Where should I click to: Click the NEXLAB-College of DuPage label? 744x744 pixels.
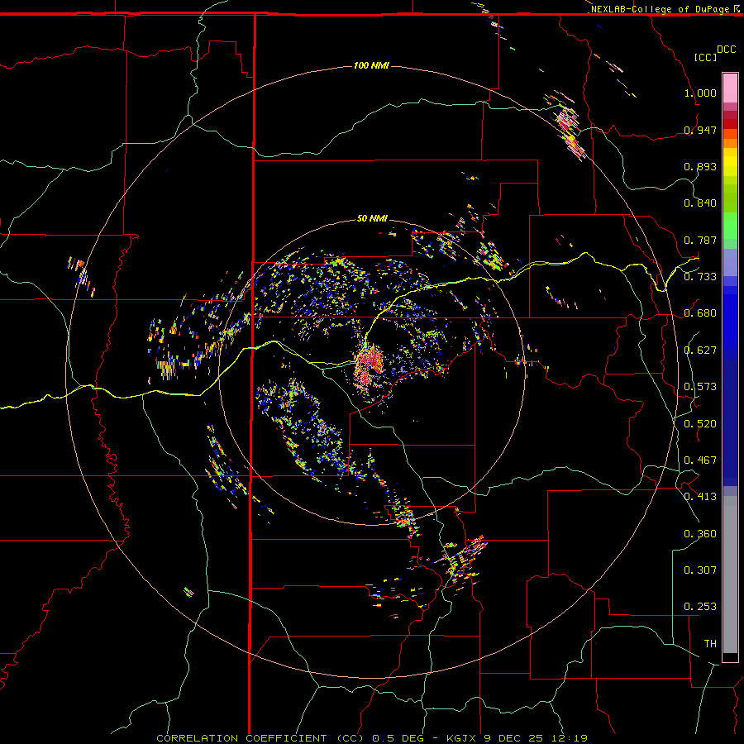pos(660,9)
